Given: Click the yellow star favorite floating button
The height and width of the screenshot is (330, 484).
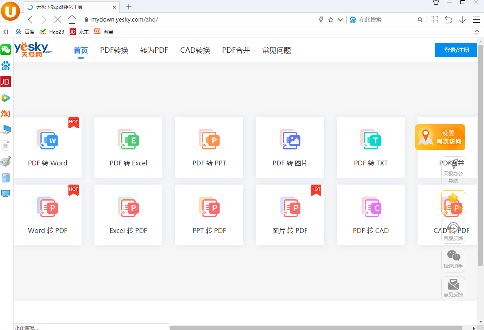Looking at the screenshot, I should click(x=453, y=203).
